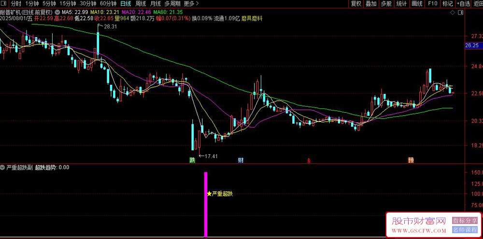The height and width of the screenshot is (239, 483).
Task: Click the 150.0 indicator axis label
Action: (477, 172)
